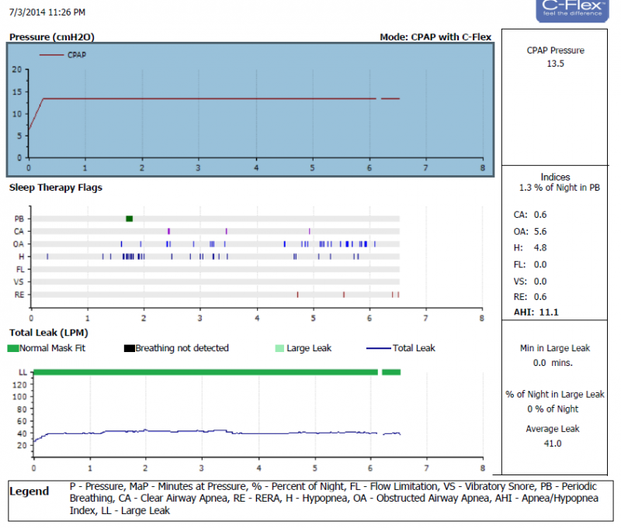Click the Legend title in bottom box
Screen dimensions: 621x528
click(x=29, y=492)
